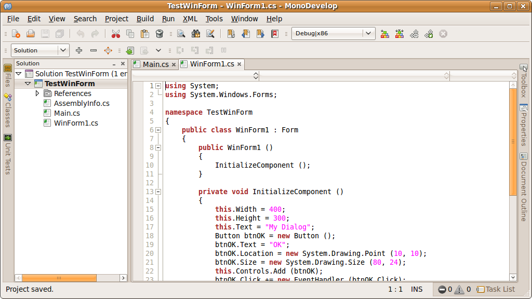Viewport: 532px width, 299px height.
Task: Click the gears Debug icon with green bug
Action: tap(429, 34)
